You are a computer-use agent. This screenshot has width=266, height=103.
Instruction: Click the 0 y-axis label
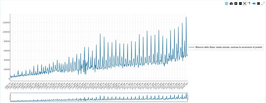[x=9, y=79]
